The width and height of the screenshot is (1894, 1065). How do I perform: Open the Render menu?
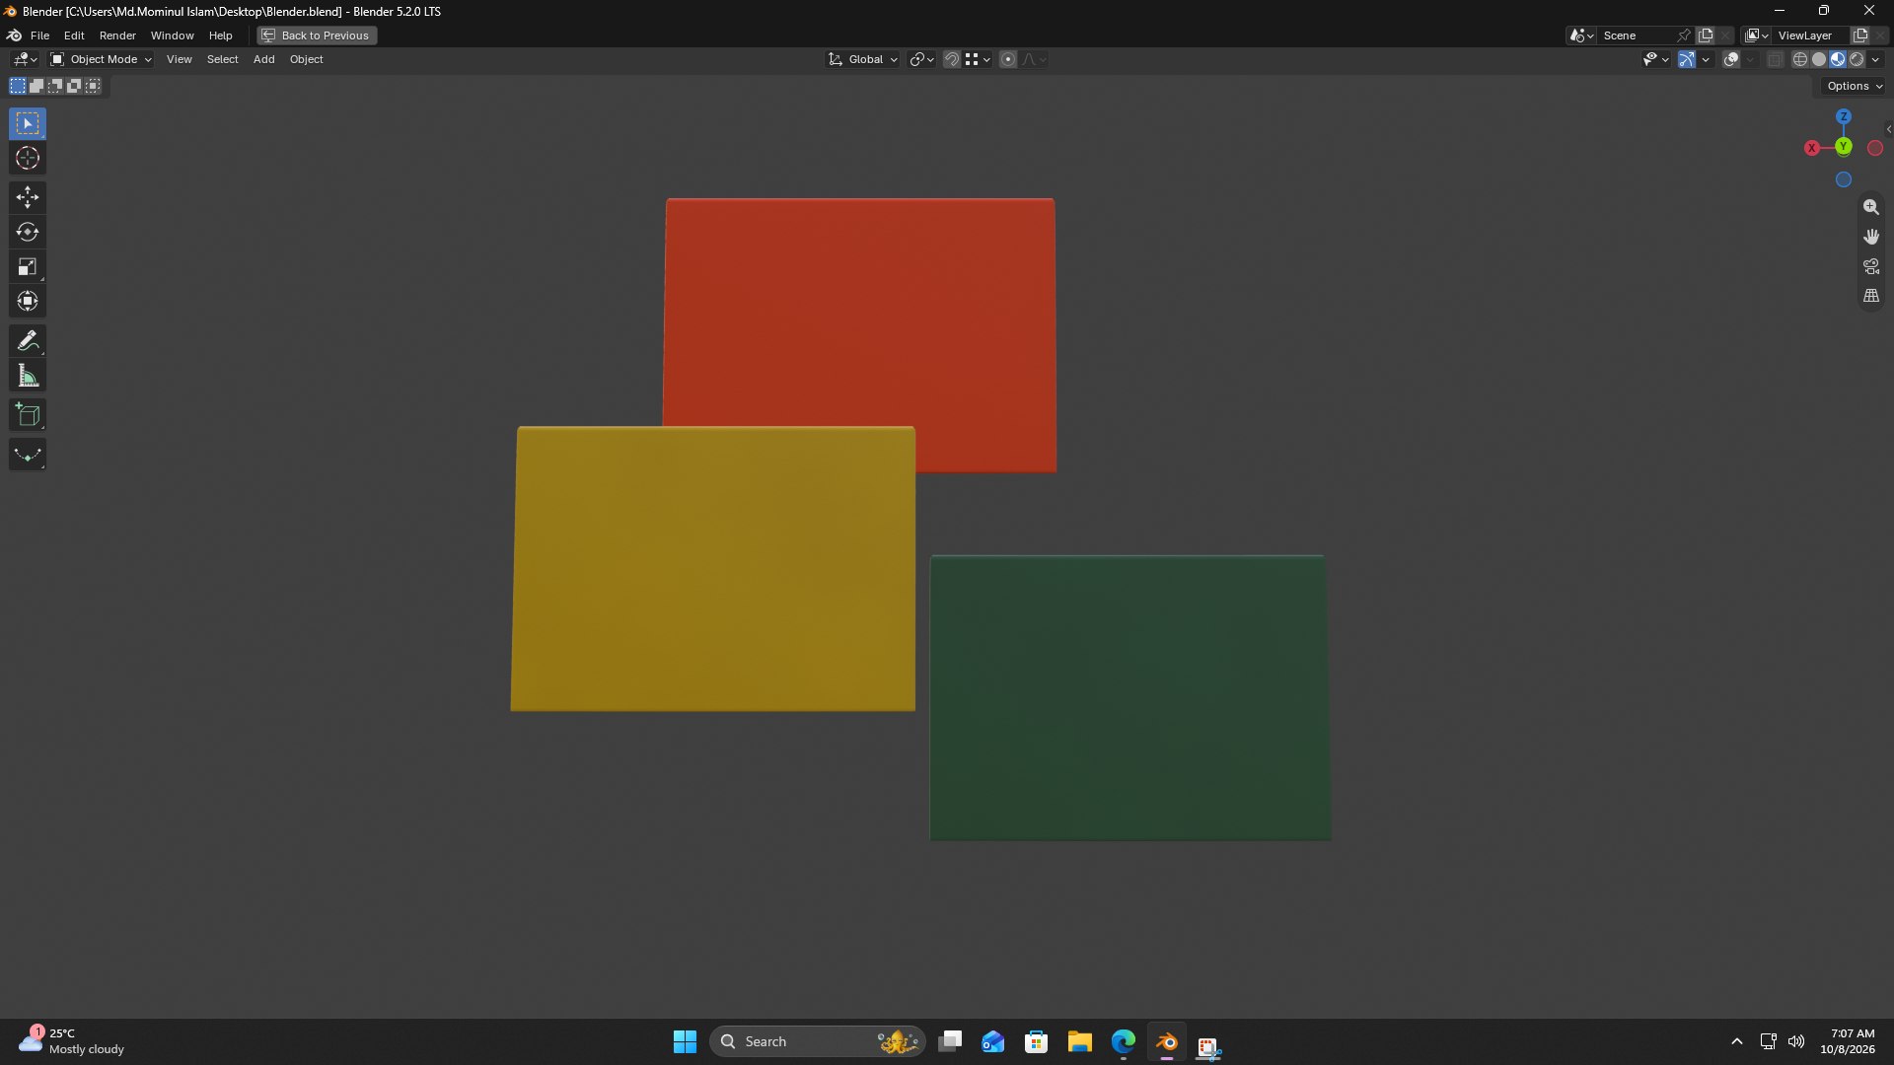tap(117, 35)
